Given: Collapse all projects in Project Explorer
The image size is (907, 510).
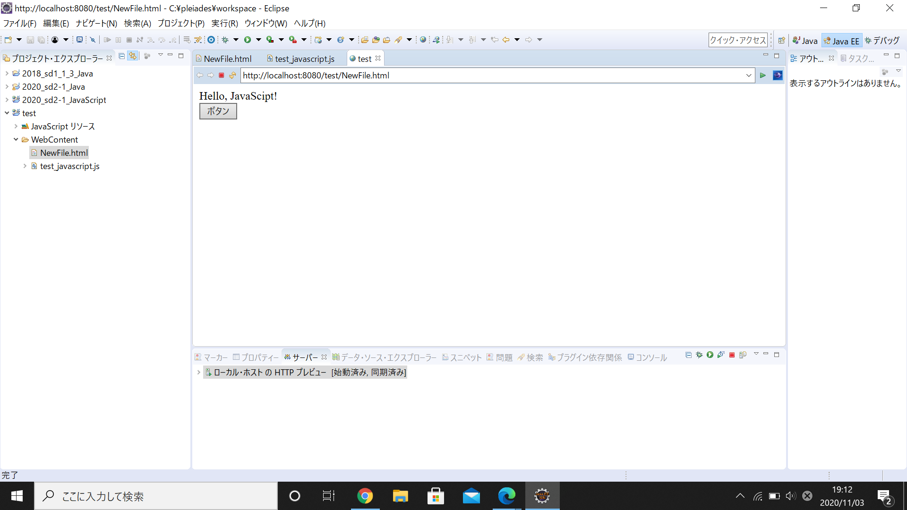Looking at the screenshot, I should [x=121, y=56].
